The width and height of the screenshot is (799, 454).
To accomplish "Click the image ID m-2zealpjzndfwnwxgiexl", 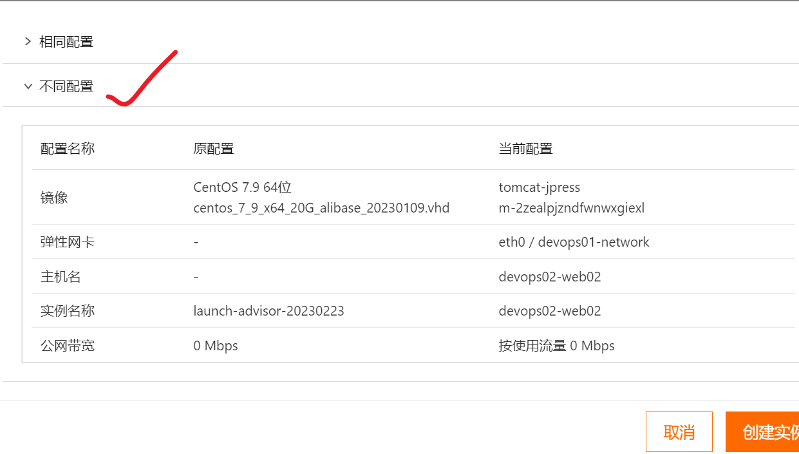I will (572, 208).
